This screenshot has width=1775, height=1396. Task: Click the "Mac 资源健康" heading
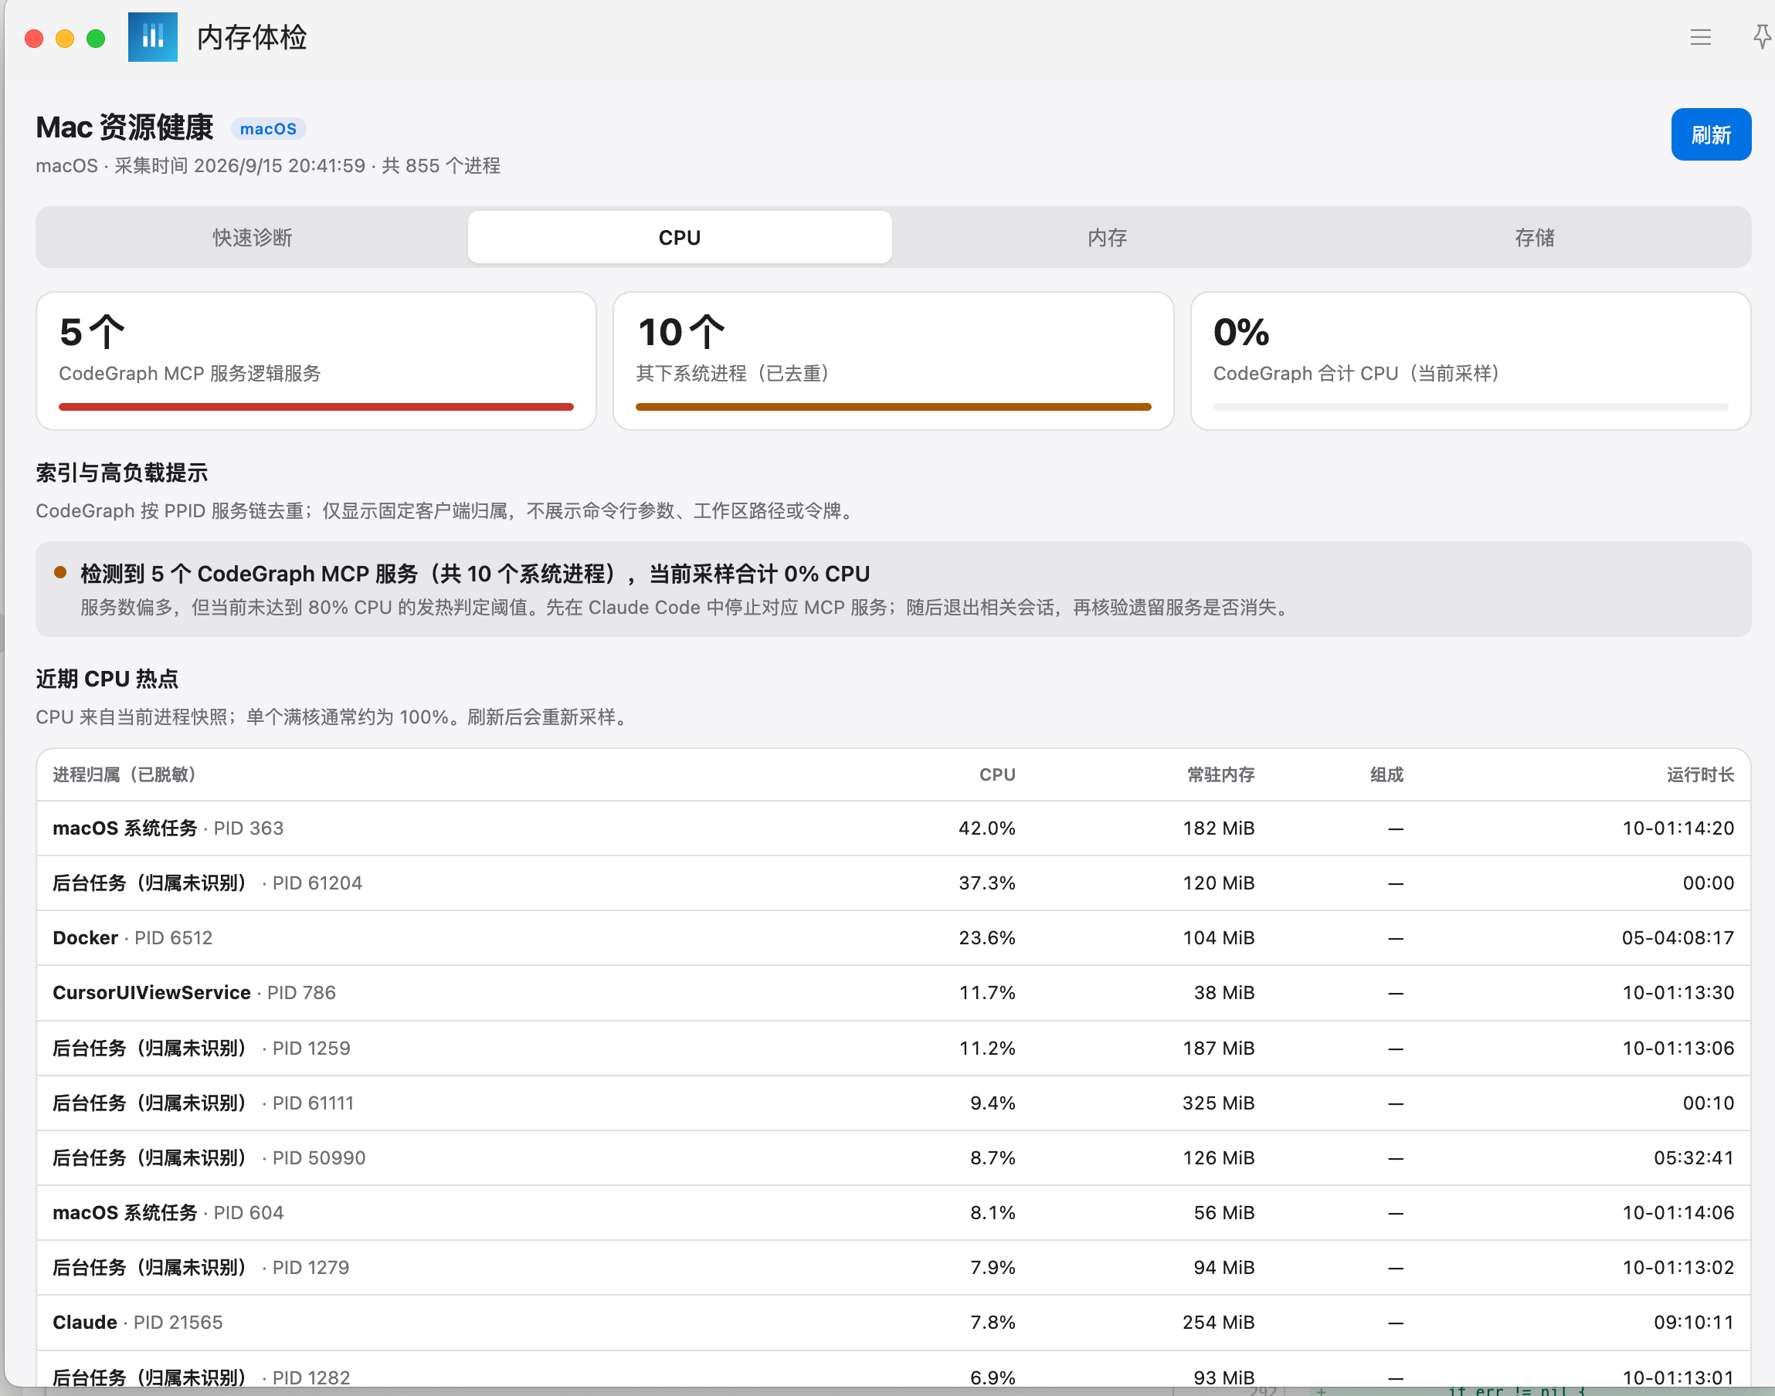[x=124, y=127]
